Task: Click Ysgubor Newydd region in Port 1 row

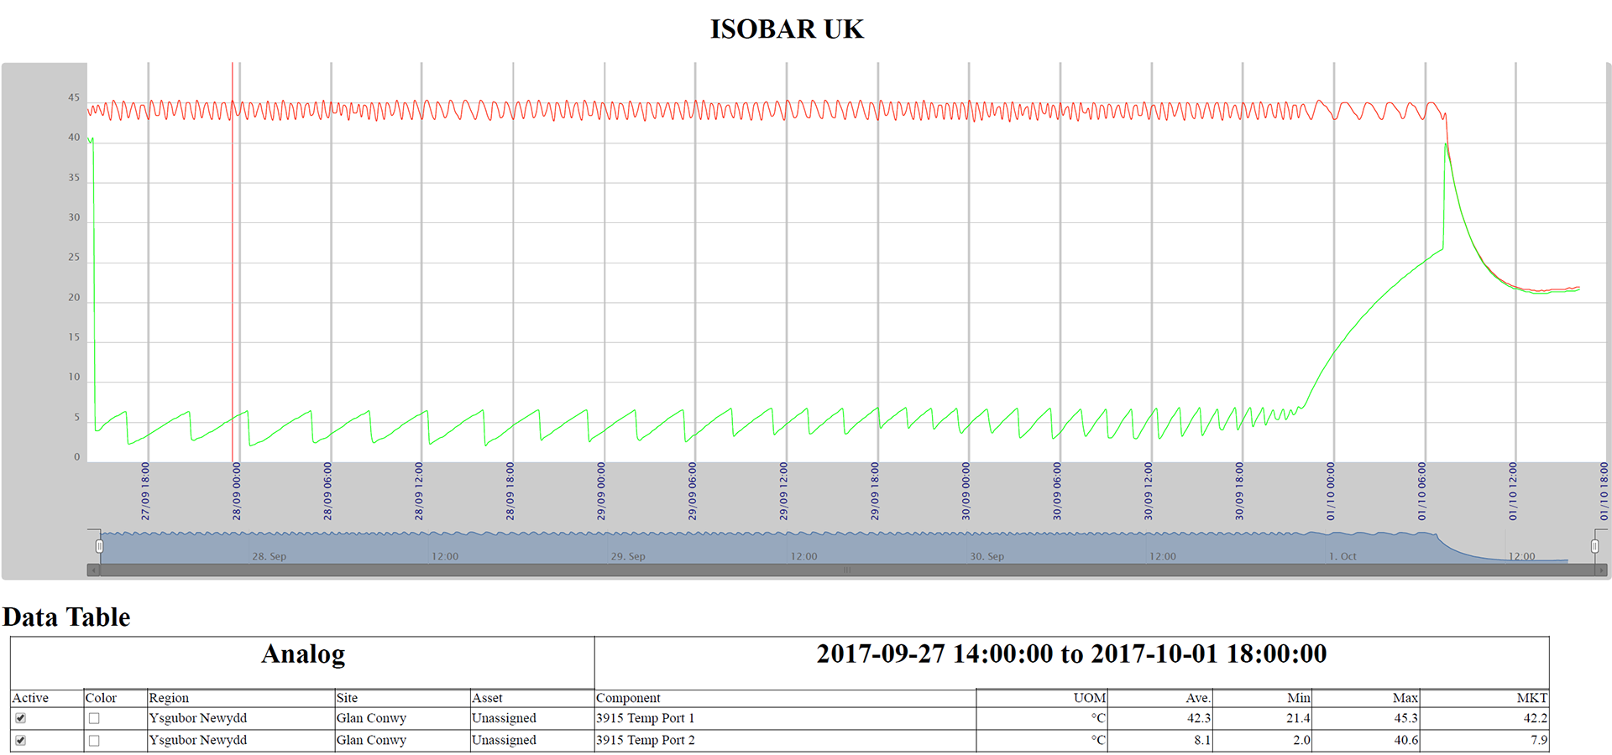Action: 198,718
